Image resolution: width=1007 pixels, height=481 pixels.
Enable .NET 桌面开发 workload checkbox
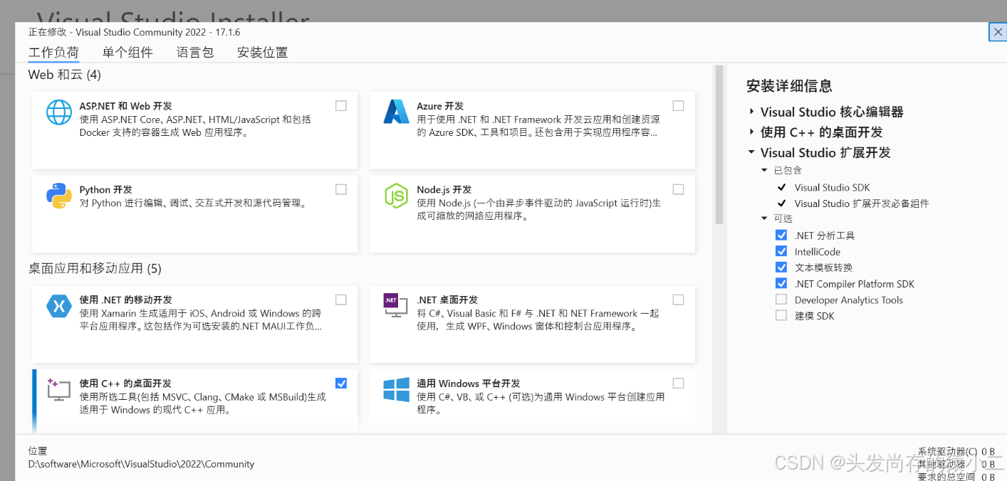pyautogui.click(x=678, y=300)
